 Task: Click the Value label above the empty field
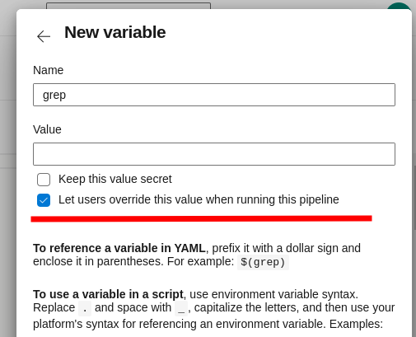pos(47,129)
